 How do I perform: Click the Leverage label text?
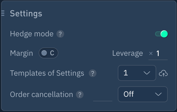click(x=127, y=53)
